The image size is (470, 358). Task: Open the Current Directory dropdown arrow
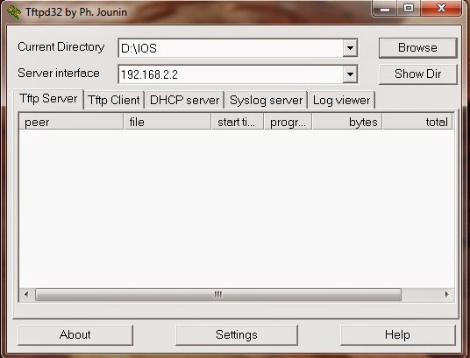(350, 48)
